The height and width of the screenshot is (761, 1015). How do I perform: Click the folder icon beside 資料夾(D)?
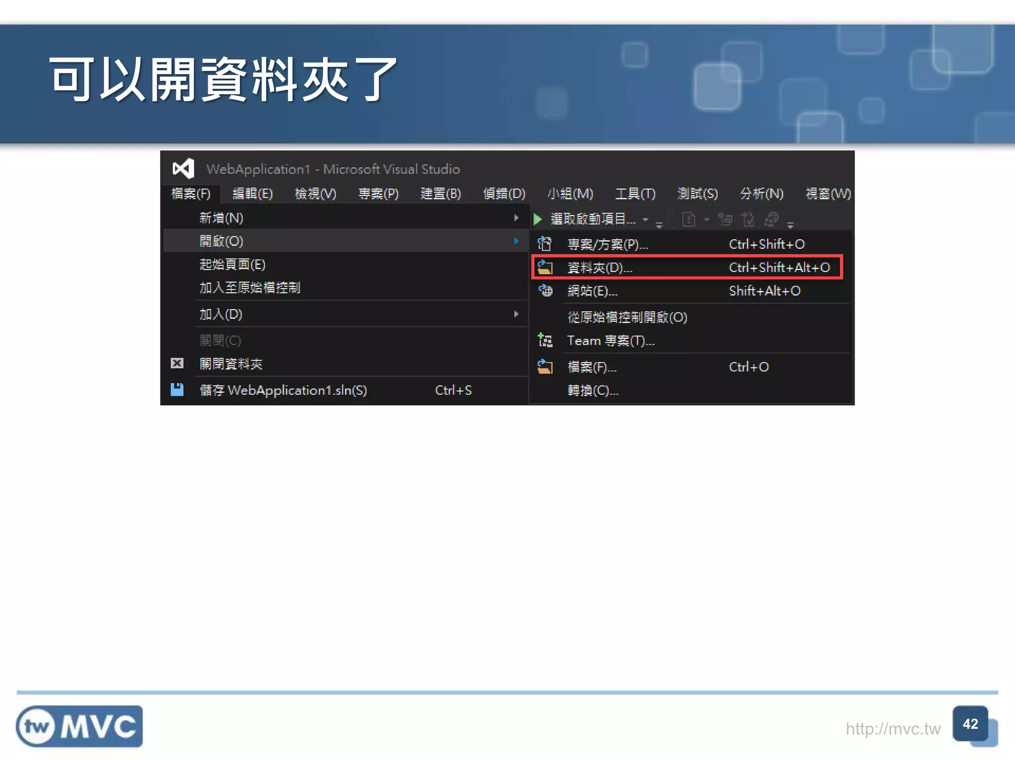point(545,268)
